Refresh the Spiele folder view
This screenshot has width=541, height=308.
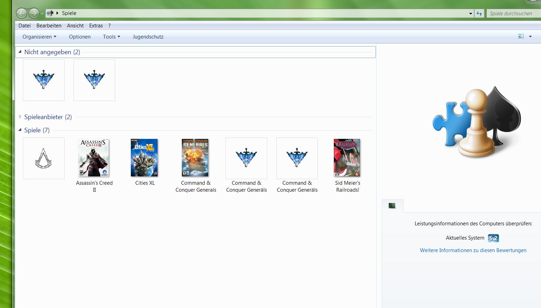[479, 14]
